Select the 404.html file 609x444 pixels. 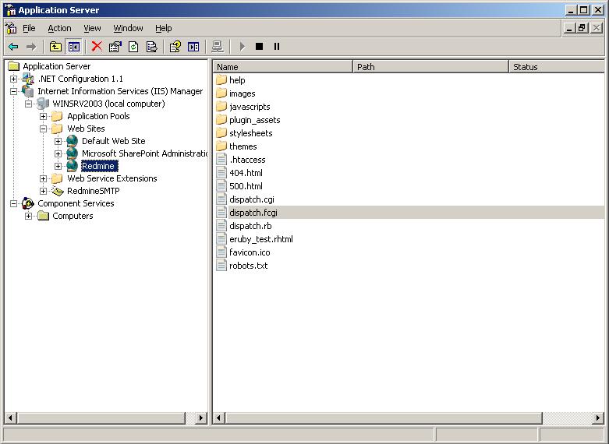click(246, 173)
